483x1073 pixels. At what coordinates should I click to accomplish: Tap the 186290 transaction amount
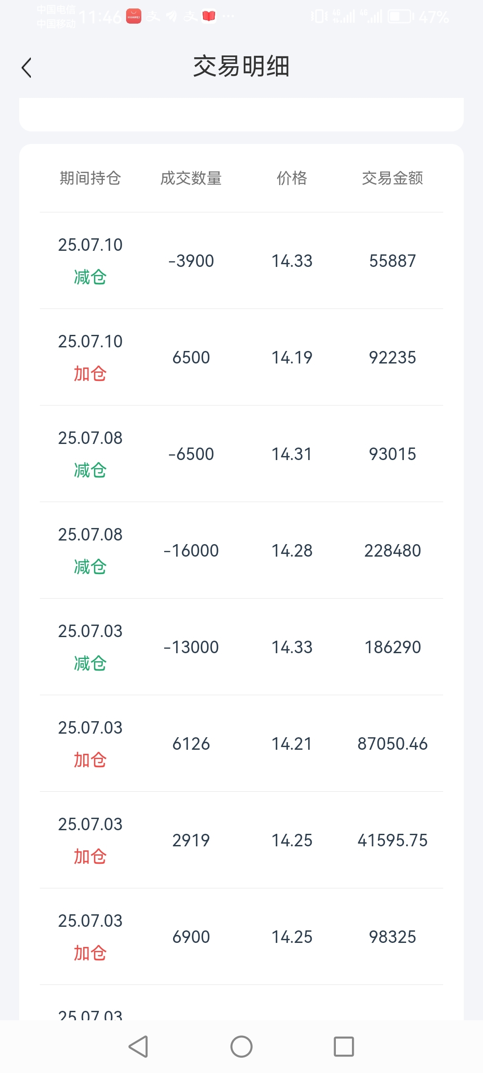[393, 647]
